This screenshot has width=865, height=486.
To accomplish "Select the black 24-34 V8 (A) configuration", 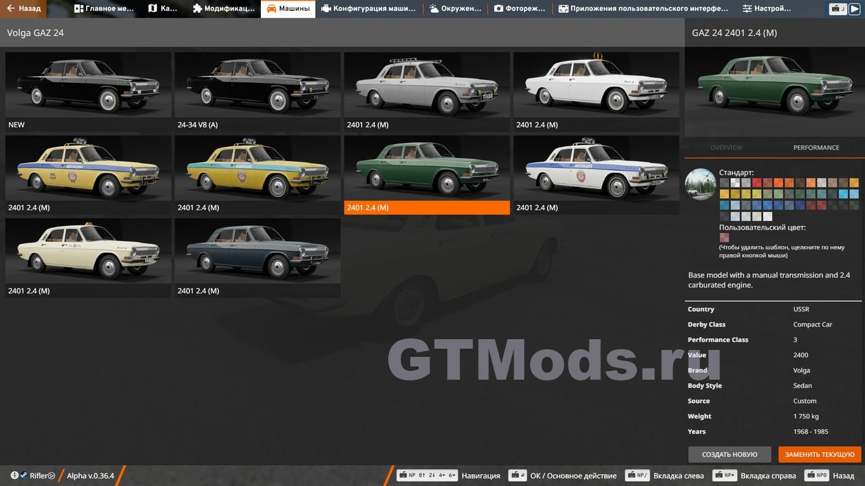I will click(258, 92).
